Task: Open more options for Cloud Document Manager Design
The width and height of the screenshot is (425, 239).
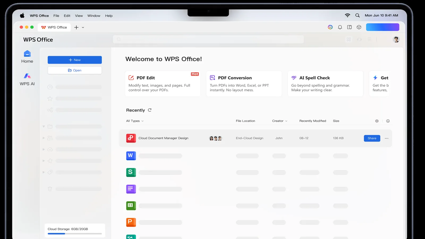Action: pos(386,138)
